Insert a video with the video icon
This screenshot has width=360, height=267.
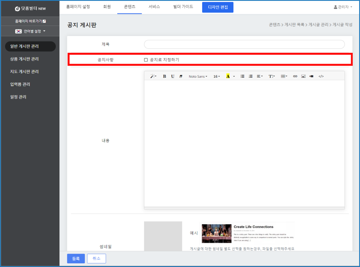click(311, 76)
